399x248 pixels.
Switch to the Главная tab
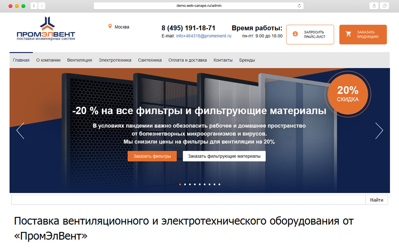[21, 60]
